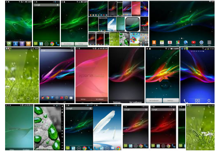Image resolution: width=220 pixels, height=151 pixels.
Task: Click orange messaging icon in first aurora wallpaper
Action: [28, 44]
